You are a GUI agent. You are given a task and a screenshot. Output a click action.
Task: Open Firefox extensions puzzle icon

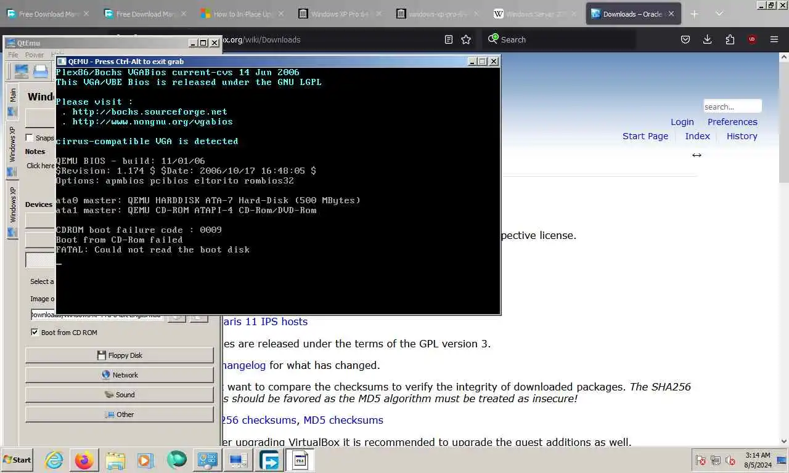point(730,39)
